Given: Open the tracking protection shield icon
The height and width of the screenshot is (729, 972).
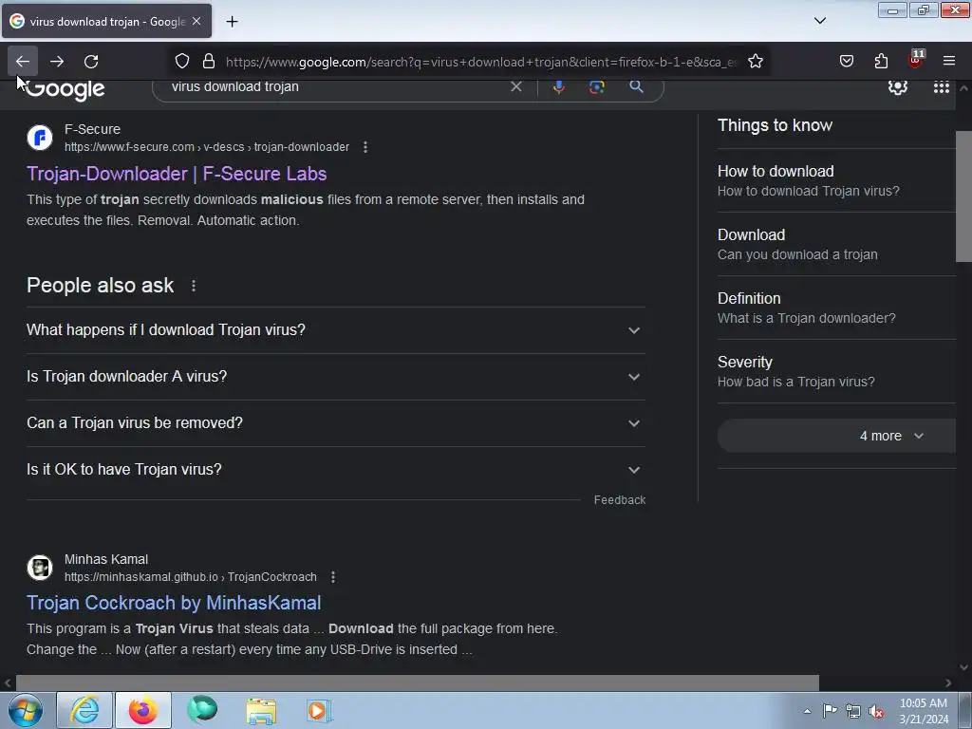Looking at the screenshot, I should point(181,62).
